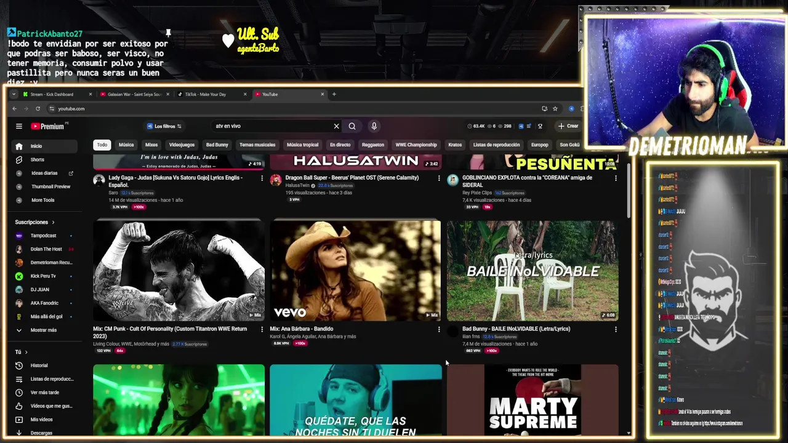Open options for Bad Bunny BAILE INoLVIDABLE video
The image size is (788, 443).
(x=616, y=329)
